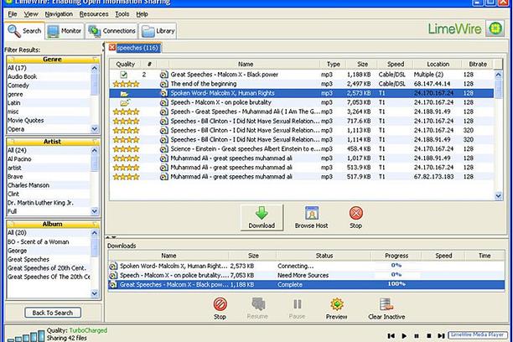
Task: Click the check quality icon on Great Speeches Black power row
Action: tap(124, 75)
